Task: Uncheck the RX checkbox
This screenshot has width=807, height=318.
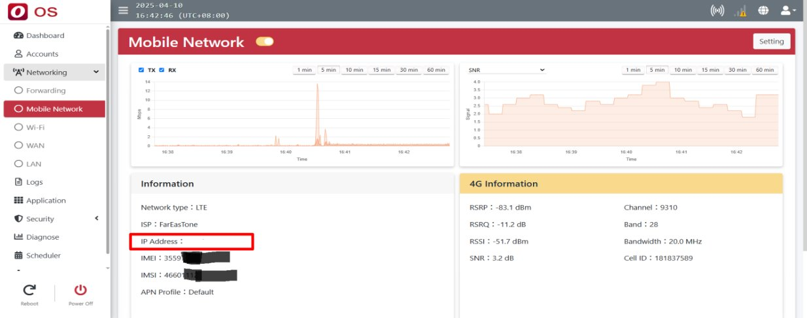Action: [162, 70]
